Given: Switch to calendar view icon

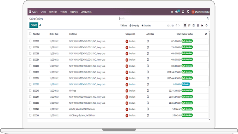Looking at the screenshot, I should (194, 25).
